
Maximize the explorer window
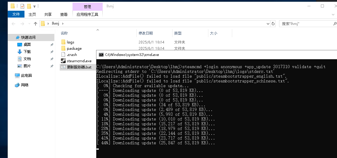[322, 6]
